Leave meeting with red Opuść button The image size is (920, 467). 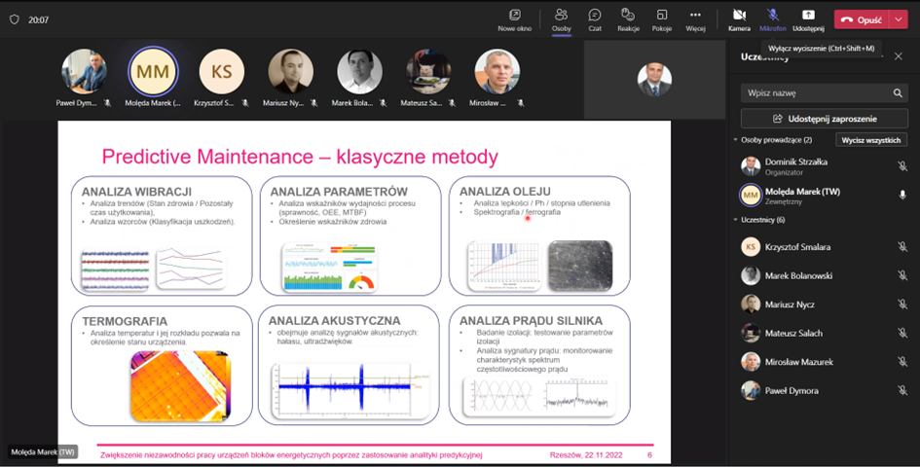pos(861,19)
